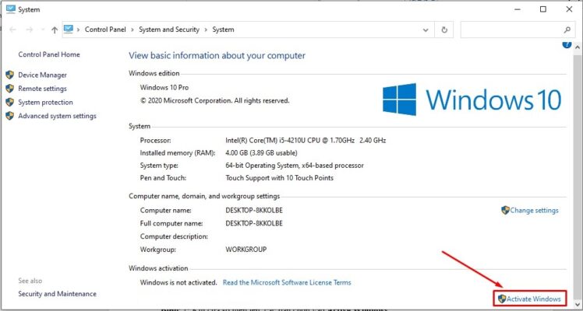583x311 pixels.
Task: Click the computer icon in address bar
Action: pyautogui.click(x=69, y=29)
